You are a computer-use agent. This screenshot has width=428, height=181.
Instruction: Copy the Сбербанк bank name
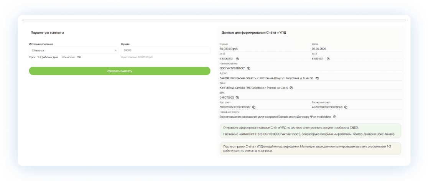pyautogui.click(x=291, y=88)
